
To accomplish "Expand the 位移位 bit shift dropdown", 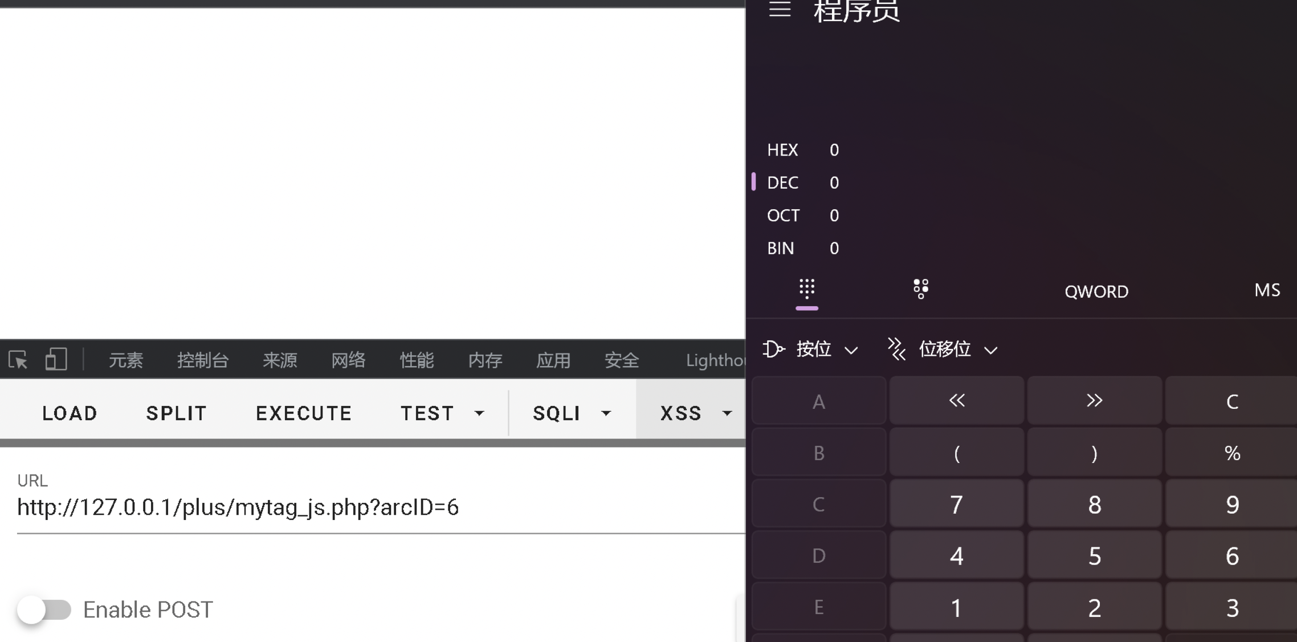I will coord(943,349).
